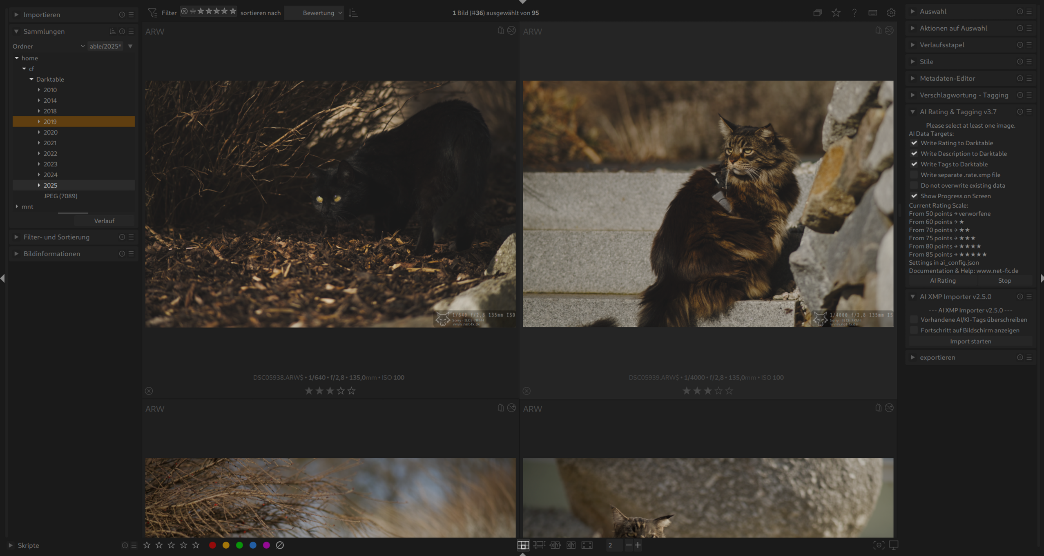Enable Do not overwrite existing data

[x=914, y=186]
